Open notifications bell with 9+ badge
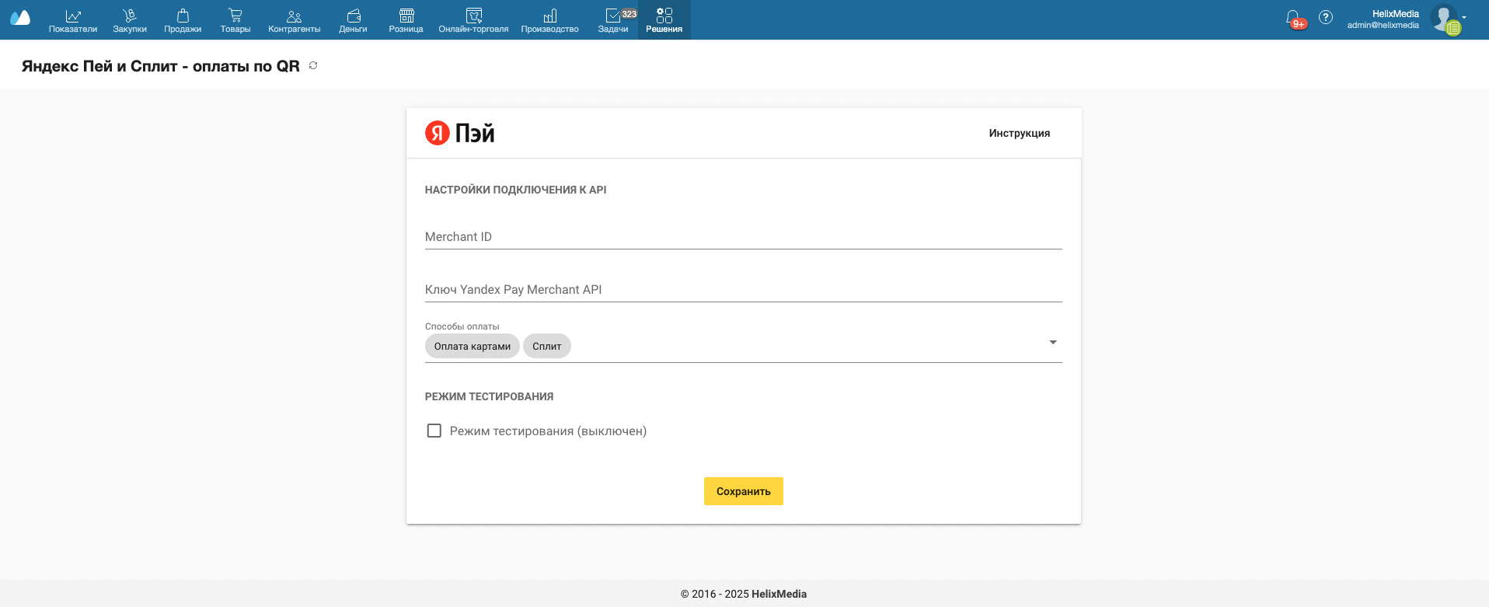This screenshot has height=607, width=1489. point(1294,19)
